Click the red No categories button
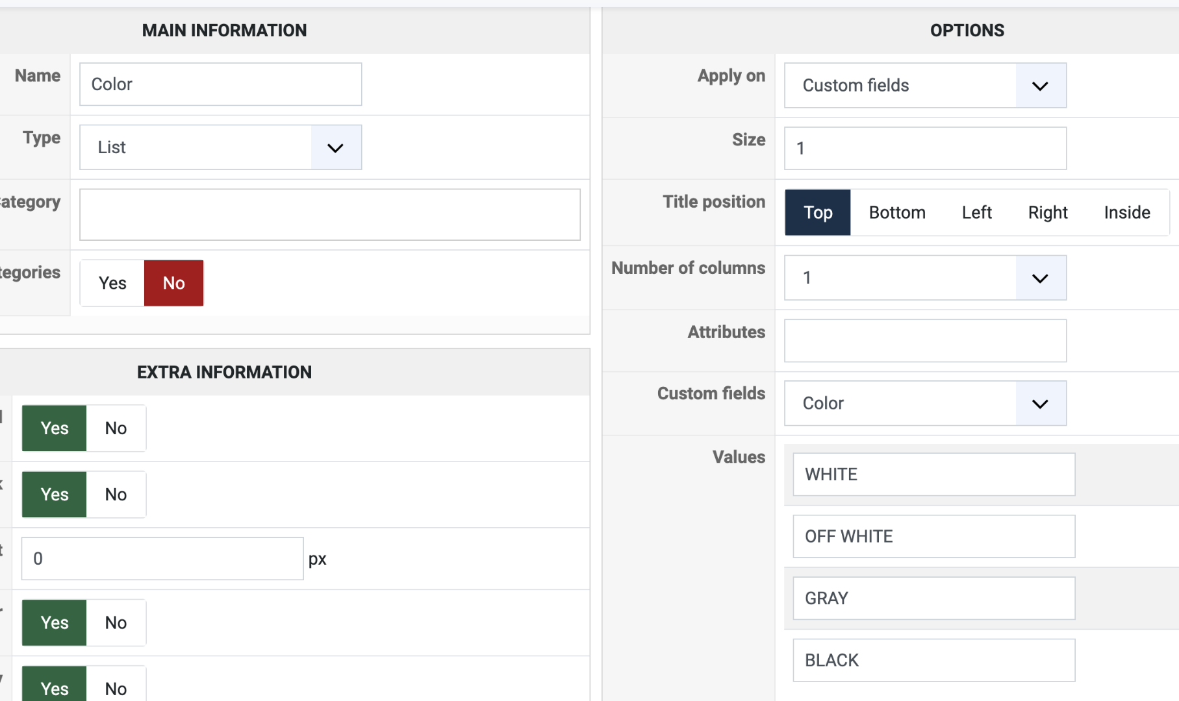Screen dimensions: 1179x701 coord(173,283)
